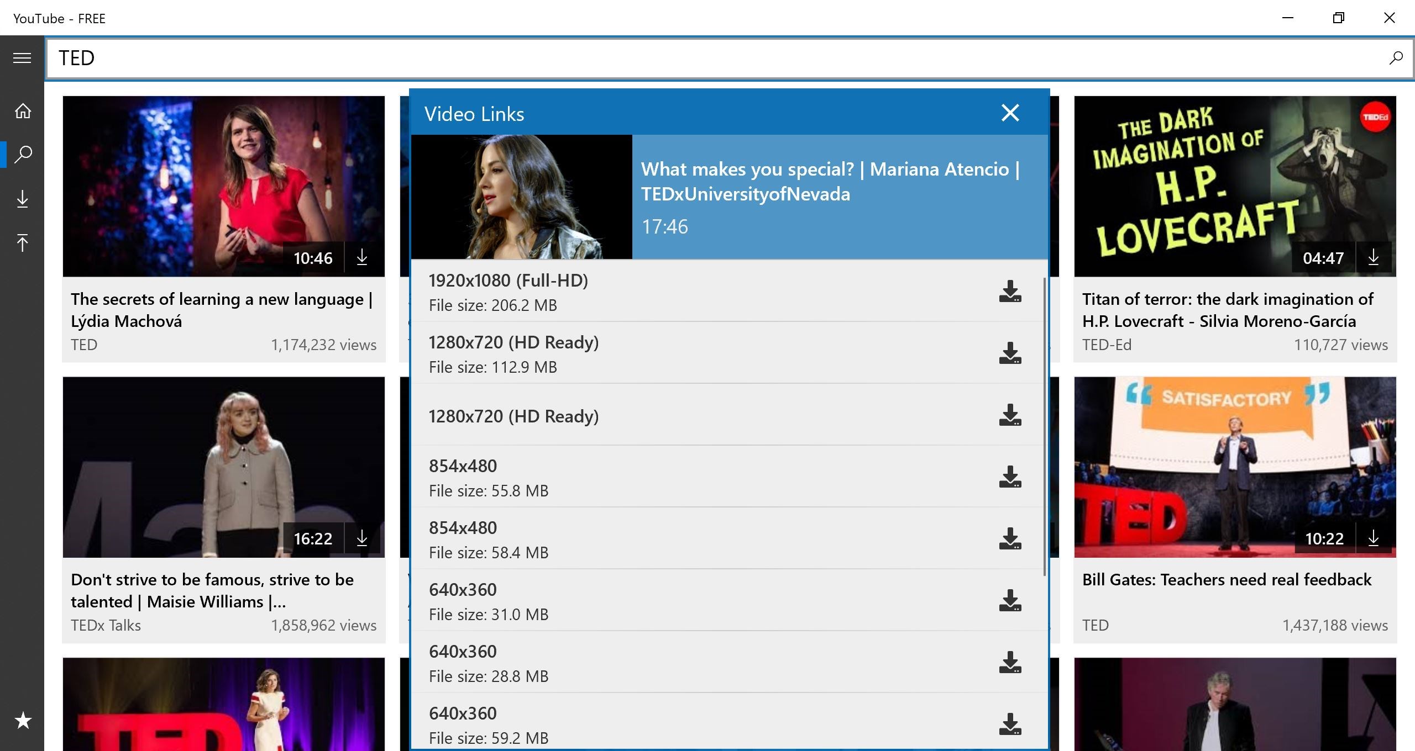
Task: Download icon on H.P. Lovecraft thumbnail
Action: coord(1374,258)
